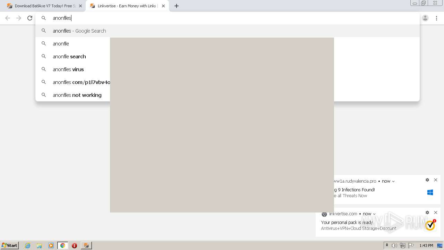This screenshot has width=444, height=250.
Task: Open Windows Explorer folder in the taskbar
Action: pos(39,245)
